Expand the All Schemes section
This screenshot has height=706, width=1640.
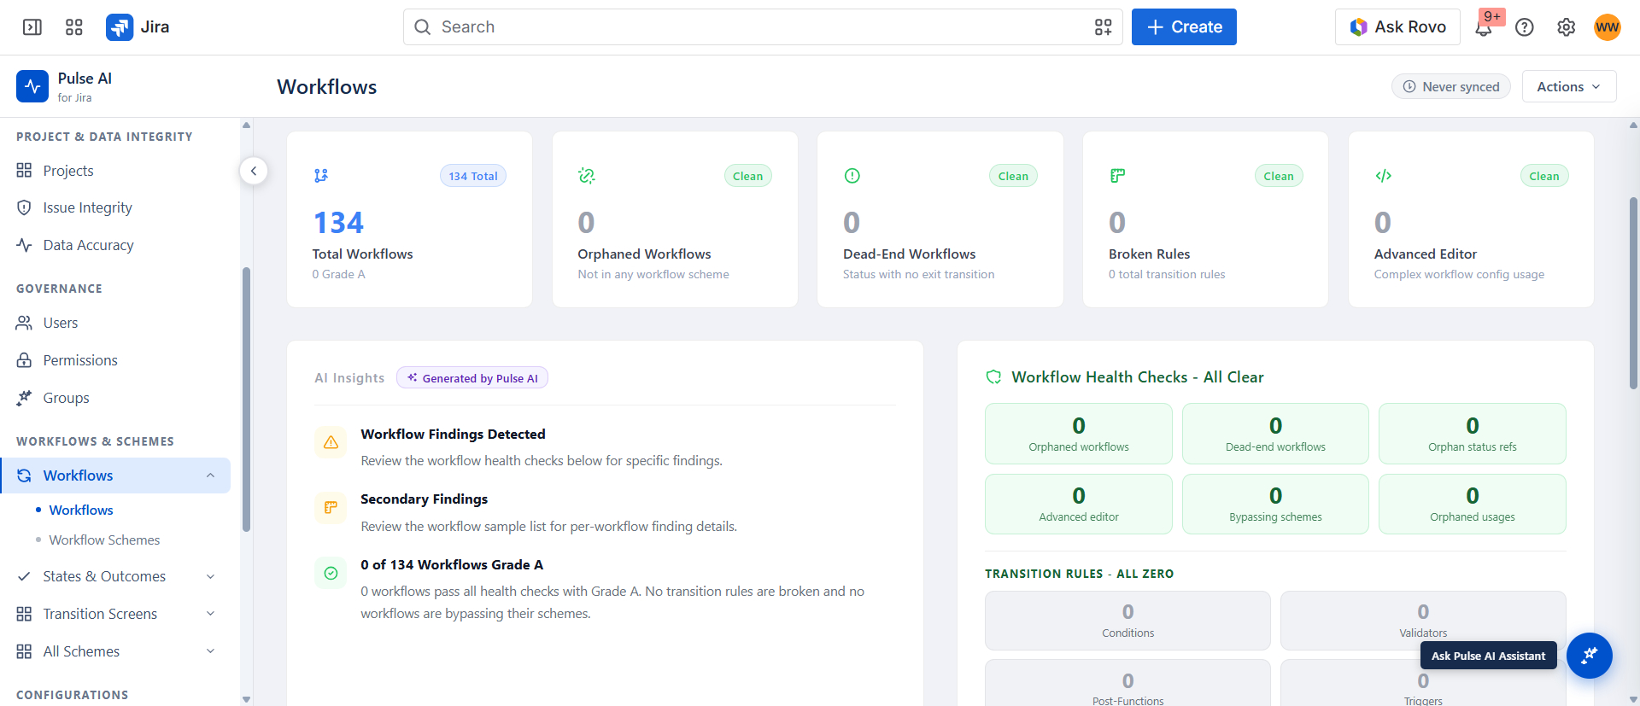pos(210,651)
